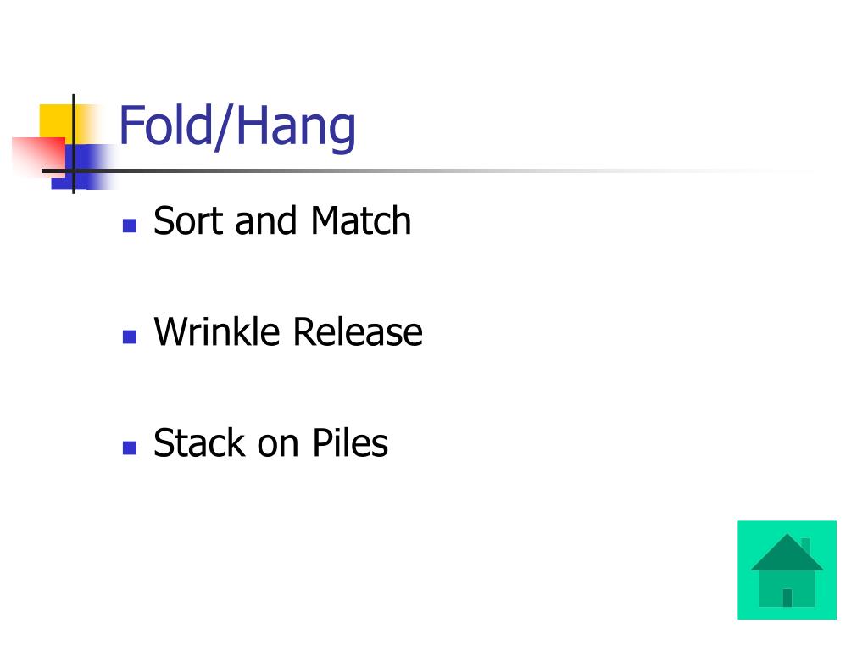
Task: Click the bullet square beside Stack on Piles
Action: click(130, 448)
